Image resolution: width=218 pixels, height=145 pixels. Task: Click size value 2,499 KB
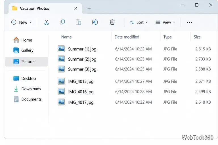click(x=203, y=92)
